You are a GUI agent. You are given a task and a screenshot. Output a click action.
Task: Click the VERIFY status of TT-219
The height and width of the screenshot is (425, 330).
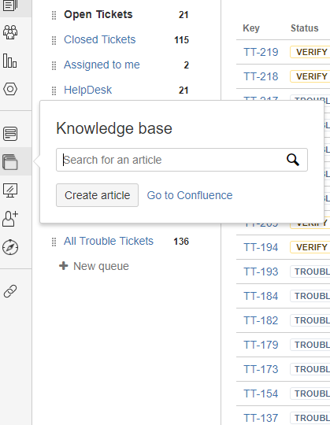[x=310, y=52]
